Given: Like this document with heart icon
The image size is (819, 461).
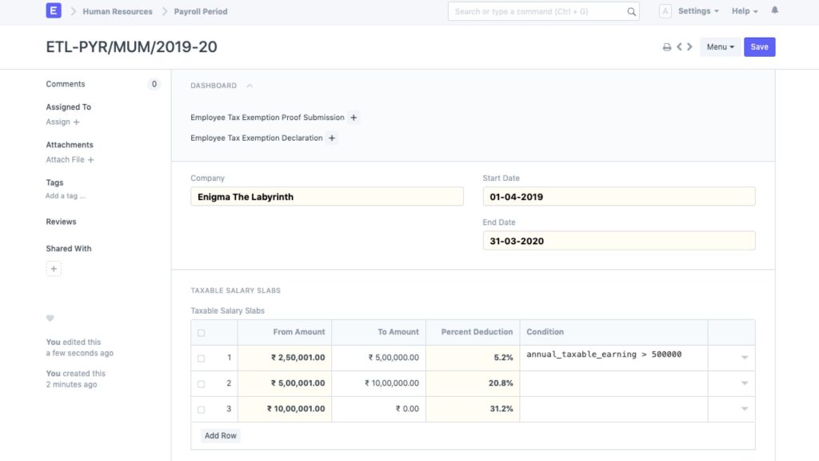Looking at the screenshot, I should [x=50, y=318].
